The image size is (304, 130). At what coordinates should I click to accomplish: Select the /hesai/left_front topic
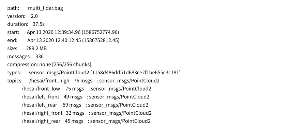[x=40, y=97]
